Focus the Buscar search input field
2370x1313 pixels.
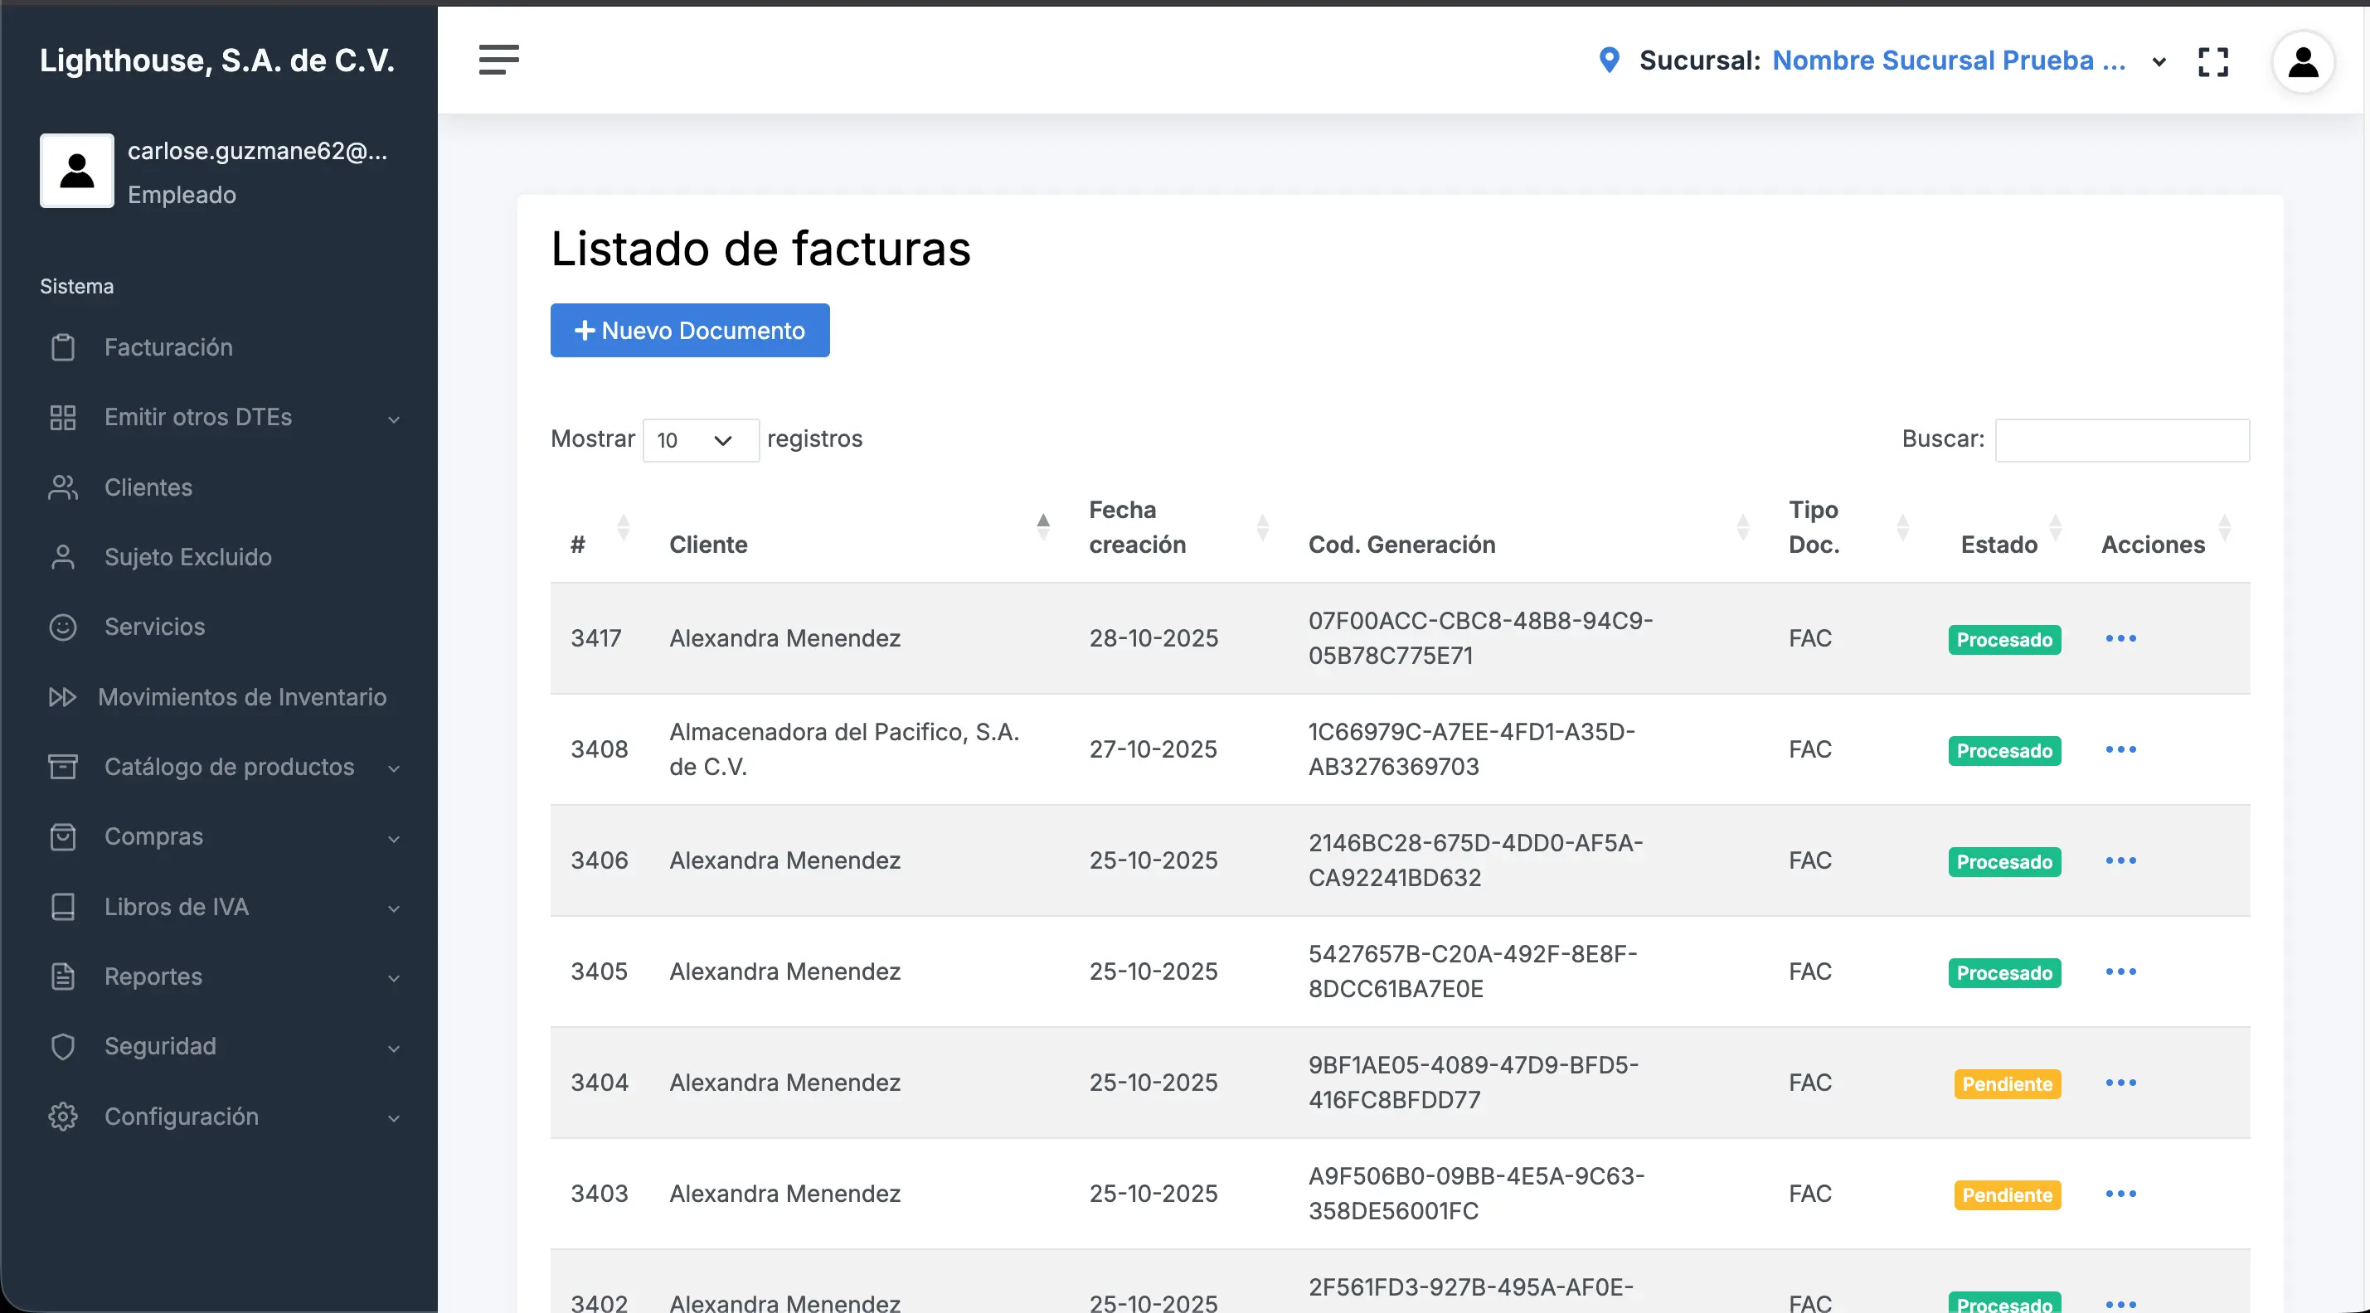coord(2121,440)
